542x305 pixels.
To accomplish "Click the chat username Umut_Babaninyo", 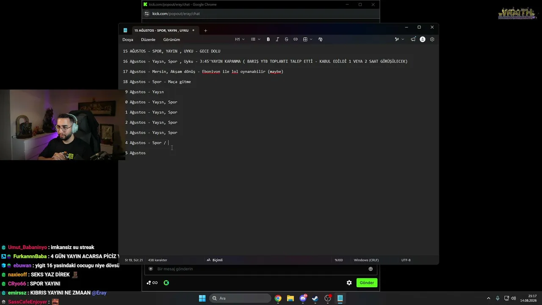I will [28, 247].
